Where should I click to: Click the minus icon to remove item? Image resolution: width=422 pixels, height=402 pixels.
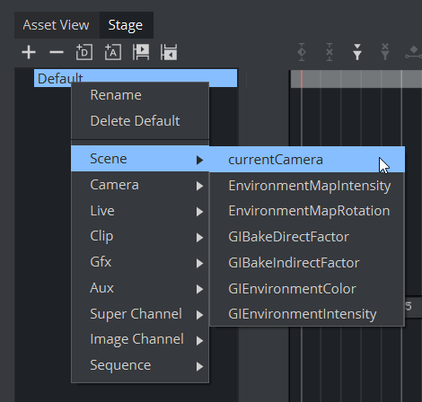tap(57, 52)
